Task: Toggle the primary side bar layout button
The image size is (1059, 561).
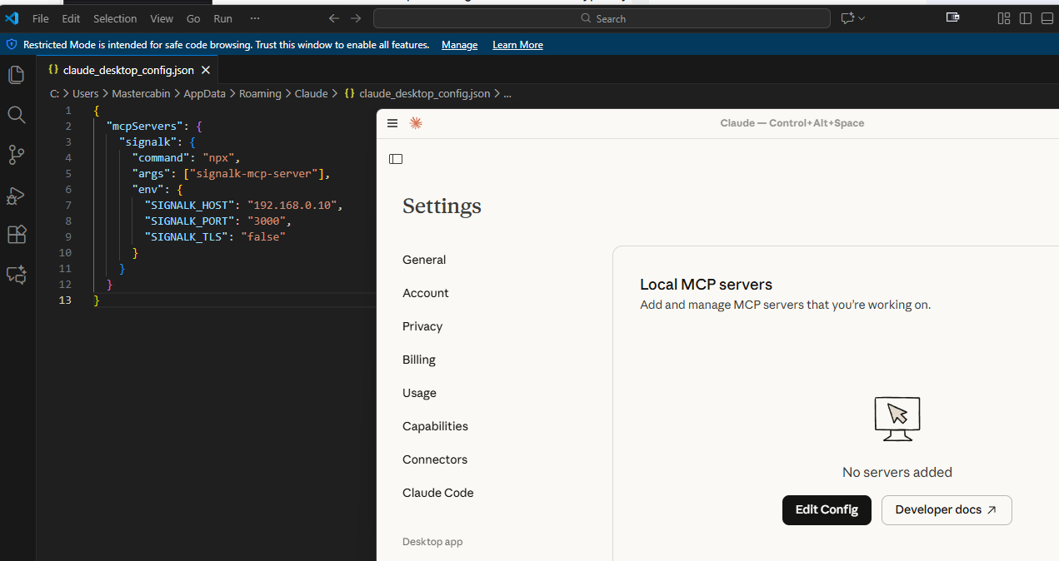Action: click(x=1026, y=18)
